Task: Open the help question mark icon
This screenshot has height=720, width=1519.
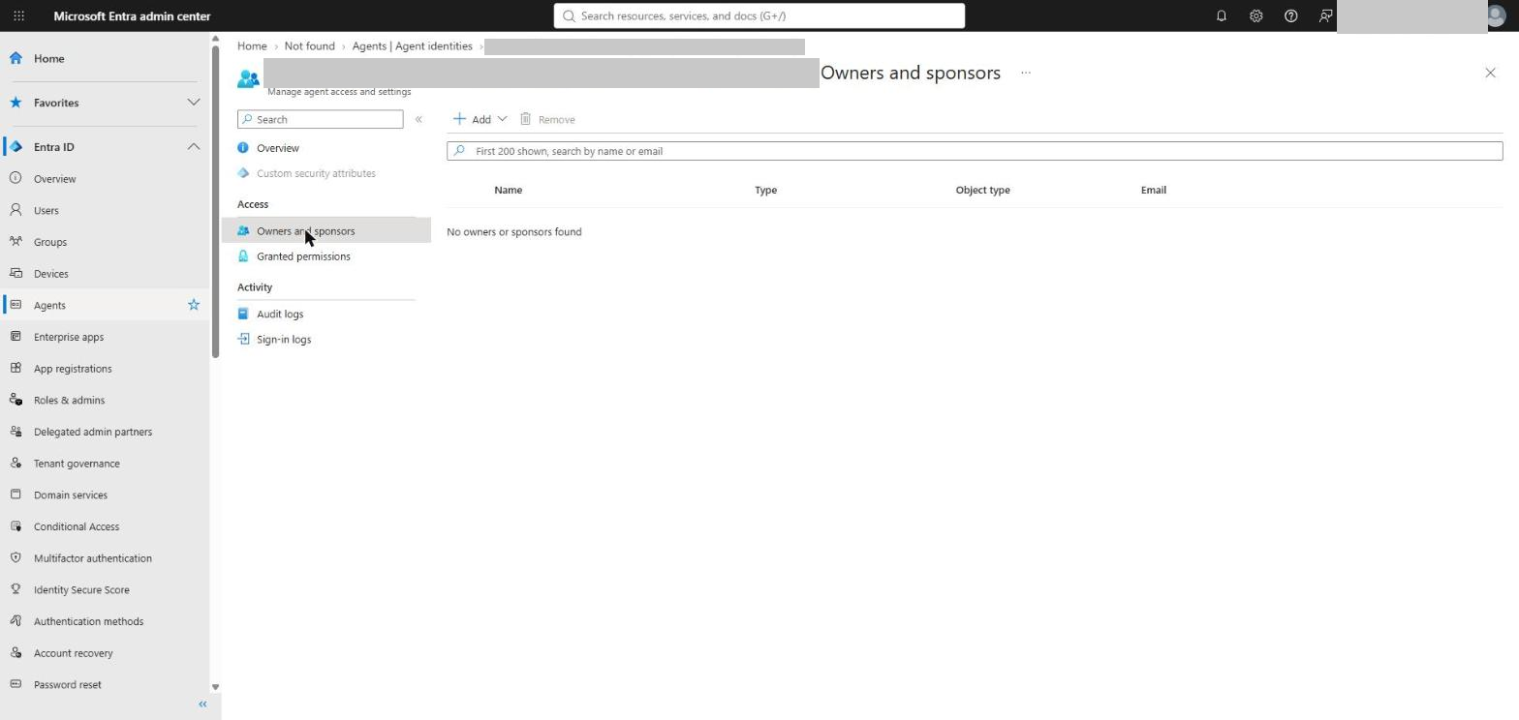Action: [1291, 15]
